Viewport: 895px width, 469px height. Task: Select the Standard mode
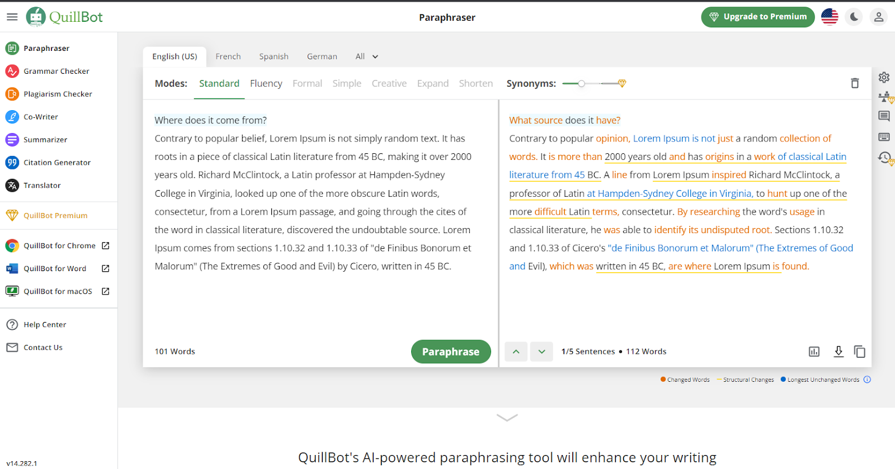219,83
